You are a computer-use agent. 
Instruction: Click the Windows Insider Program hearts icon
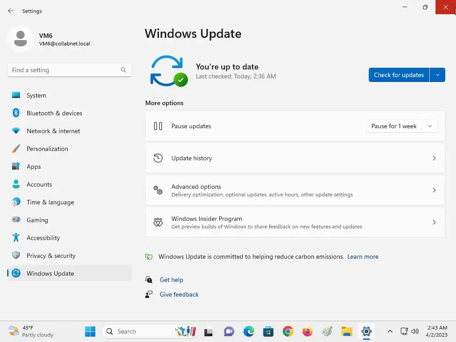[158, 222]
